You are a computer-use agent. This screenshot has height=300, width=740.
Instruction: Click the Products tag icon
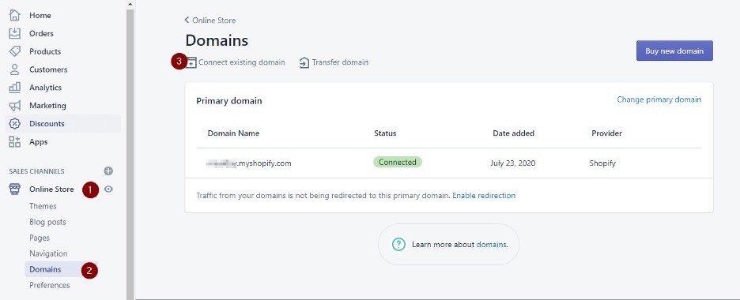click(x=15, y=51)
